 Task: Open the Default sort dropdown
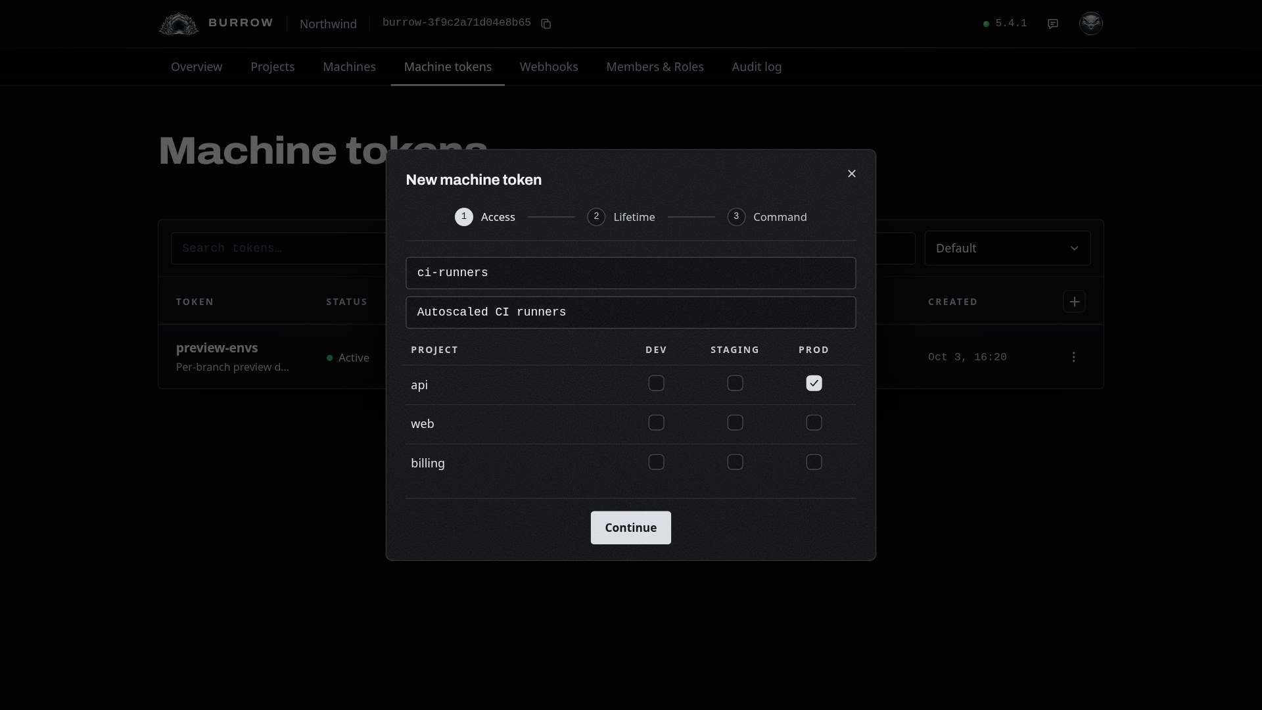tap(1007, 248)
